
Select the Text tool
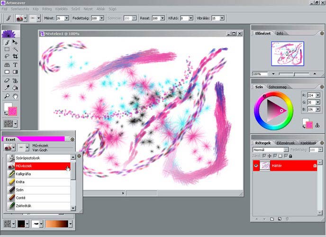15,64
